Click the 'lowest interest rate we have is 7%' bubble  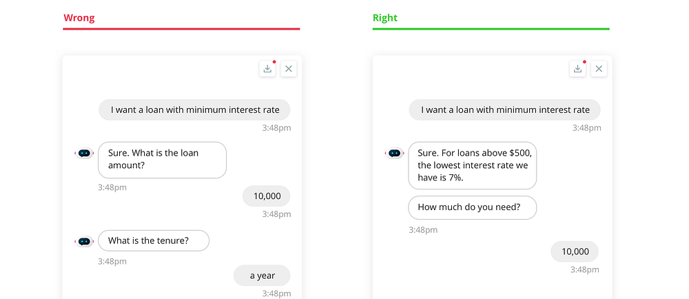[x=473, y=165]
